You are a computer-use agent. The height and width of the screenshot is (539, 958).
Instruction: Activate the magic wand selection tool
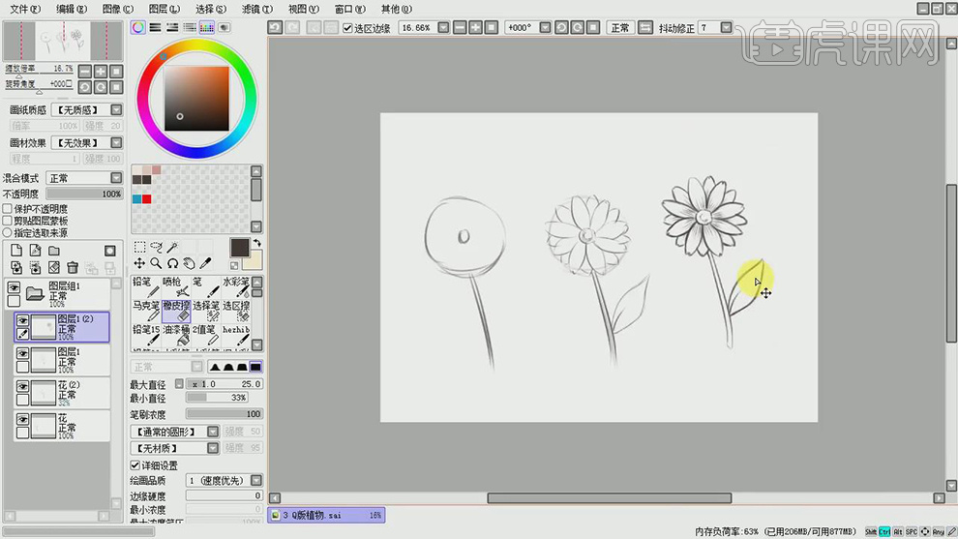tap(172, 248)
